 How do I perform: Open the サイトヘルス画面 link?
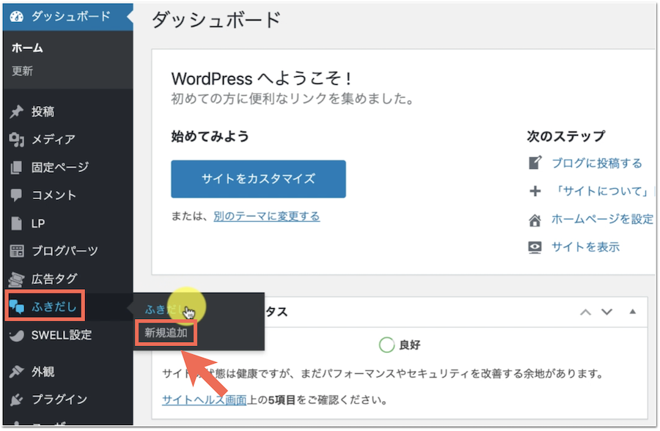point(204,400)
